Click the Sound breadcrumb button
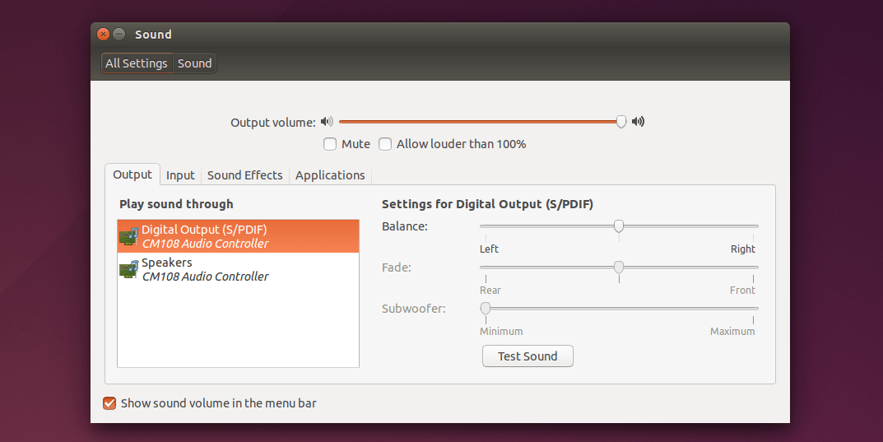The width and height of the screenshot is (883, 442). [x=195, y=63]
